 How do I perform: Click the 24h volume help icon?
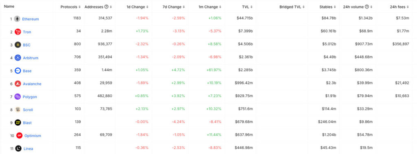point(367,7)
